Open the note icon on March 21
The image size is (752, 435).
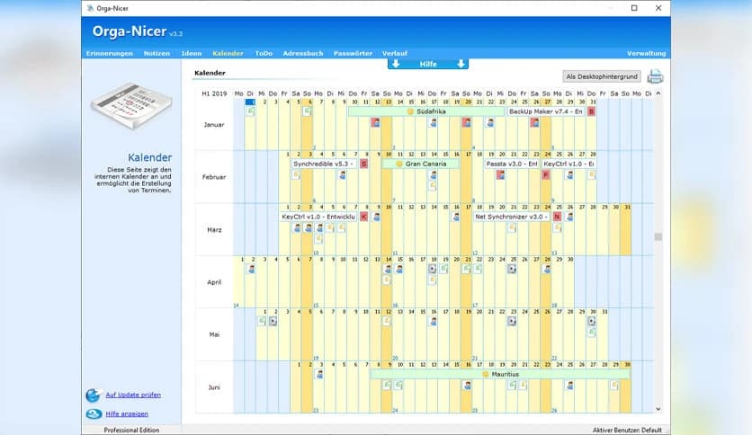click(512, 228)
